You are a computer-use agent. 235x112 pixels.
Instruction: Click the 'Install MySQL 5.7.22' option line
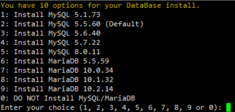tap(50, 43)
